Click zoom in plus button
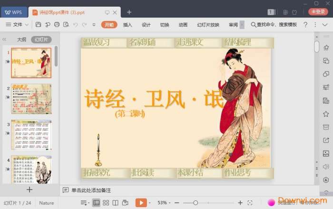333x209 pixels. (x=240, y=203)
